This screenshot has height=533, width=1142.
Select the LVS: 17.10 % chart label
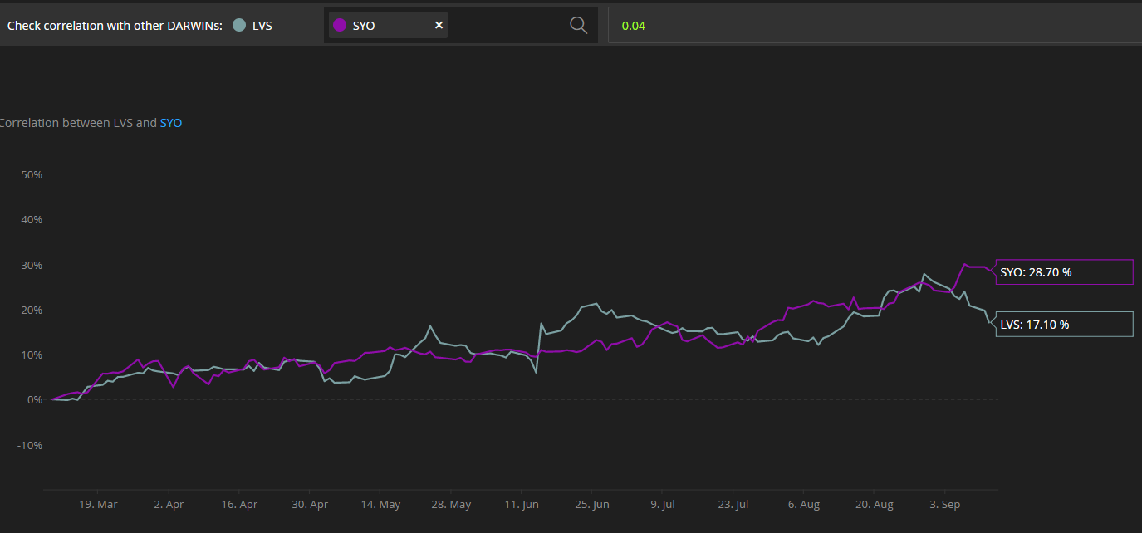pos(1065,325)
